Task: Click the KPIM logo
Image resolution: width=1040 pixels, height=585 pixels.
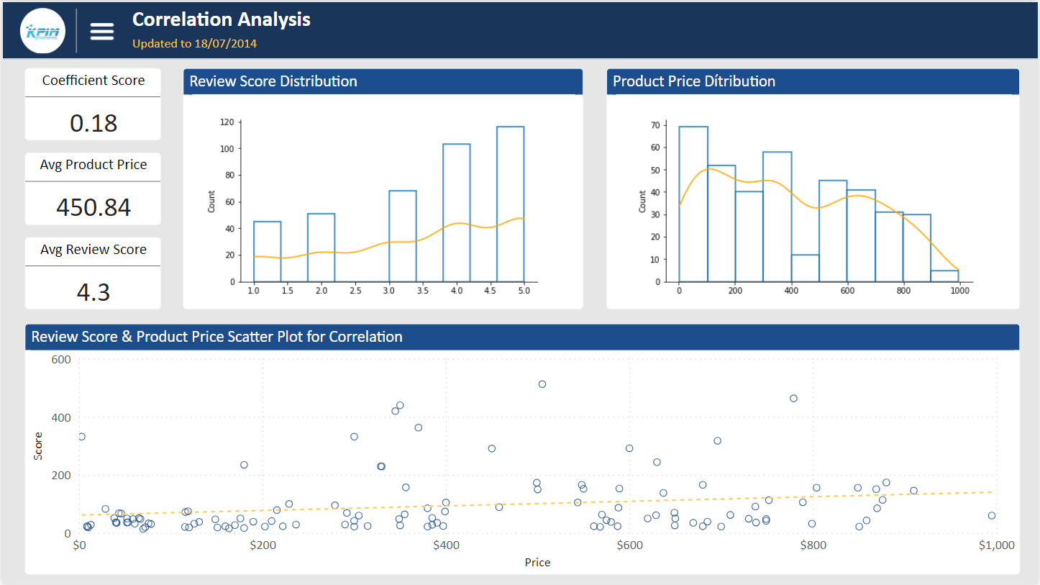Action: (43, 31)
